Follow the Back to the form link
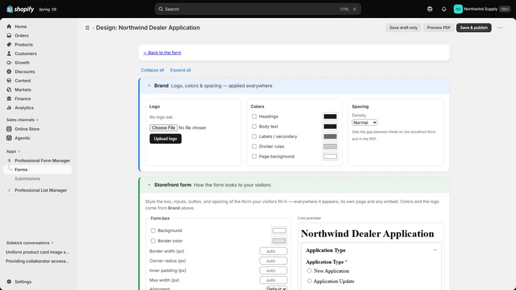Viewport: 516px width, 290px height. pyautogui.click(x=163, y=53)
